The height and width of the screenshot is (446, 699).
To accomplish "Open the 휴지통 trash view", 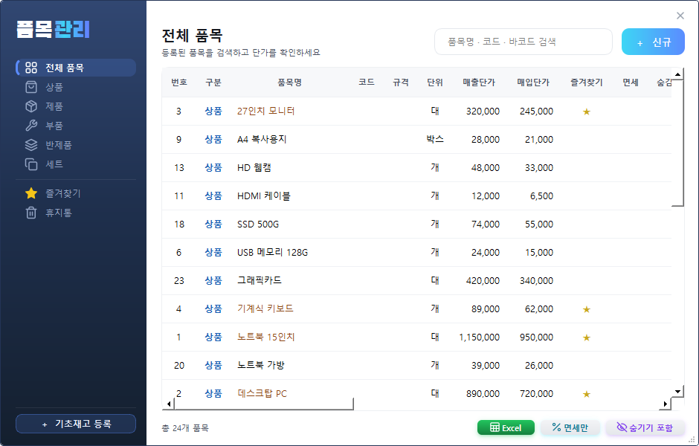I will 76,213.
